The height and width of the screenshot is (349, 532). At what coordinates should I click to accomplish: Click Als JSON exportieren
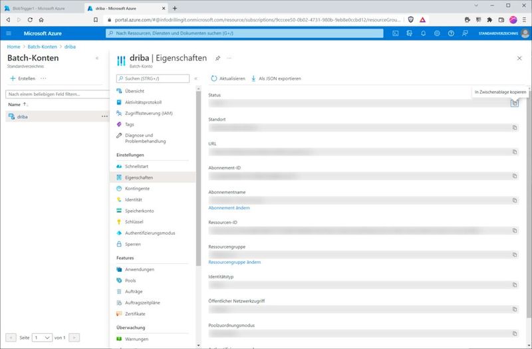276,78
